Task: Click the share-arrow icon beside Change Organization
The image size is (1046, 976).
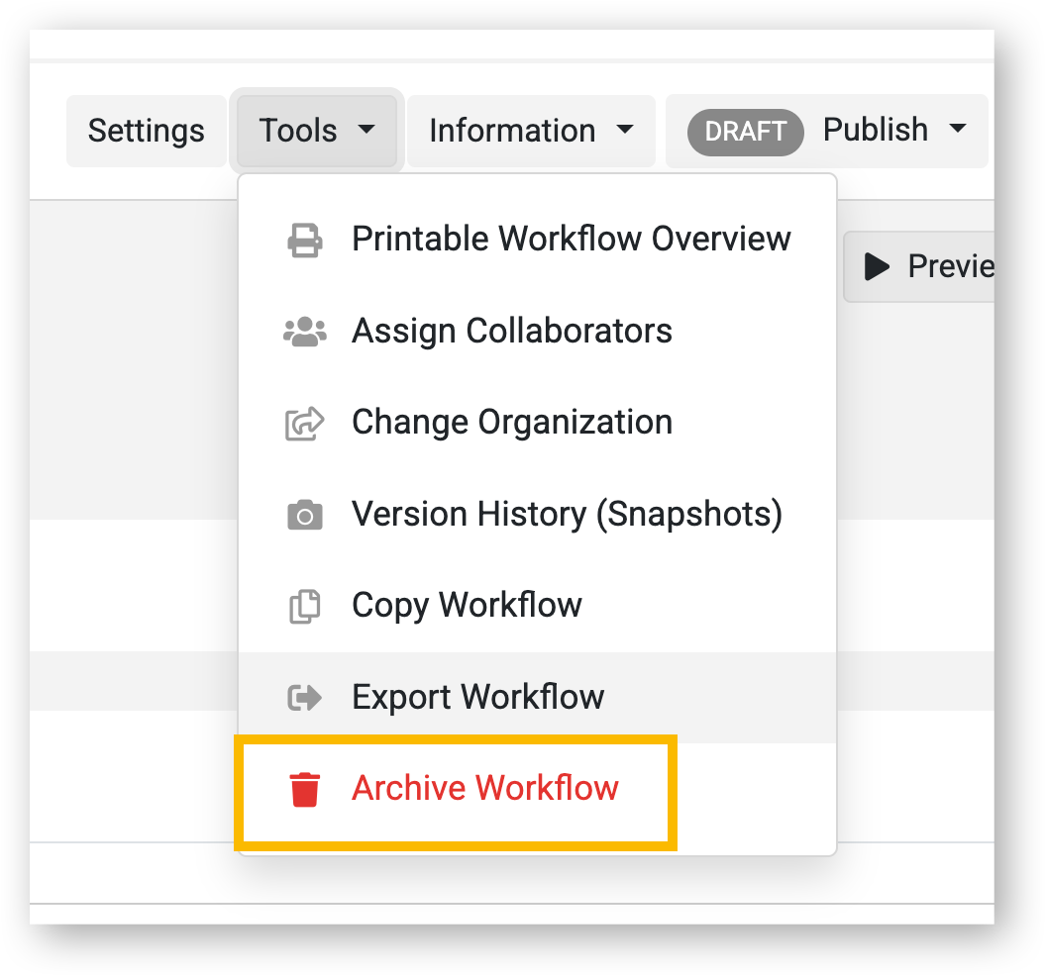Action: [x=304, y=424]
